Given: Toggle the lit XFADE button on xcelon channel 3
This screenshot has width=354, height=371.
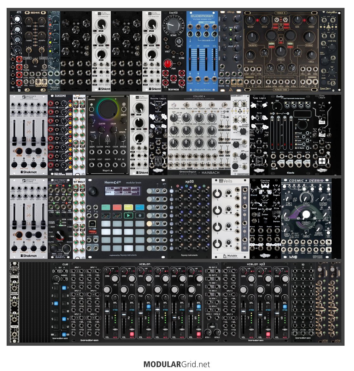Looking at the screenshot, I should (149, 306).
